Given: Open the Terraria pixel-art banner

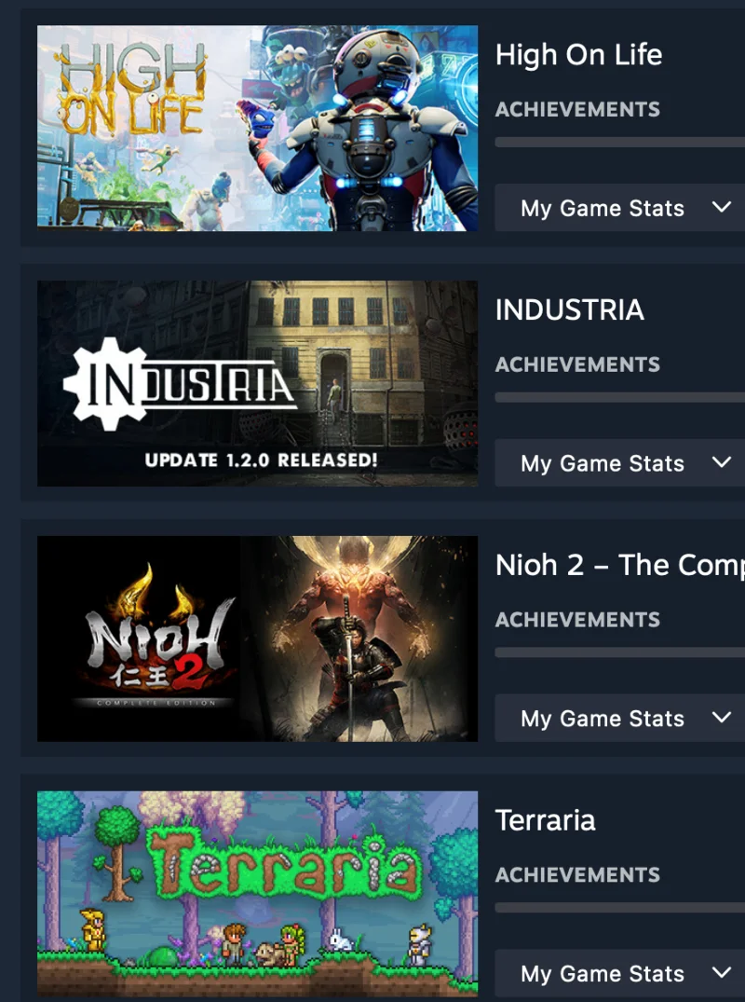Looking at the screenshot, I should tap(257, 893).
